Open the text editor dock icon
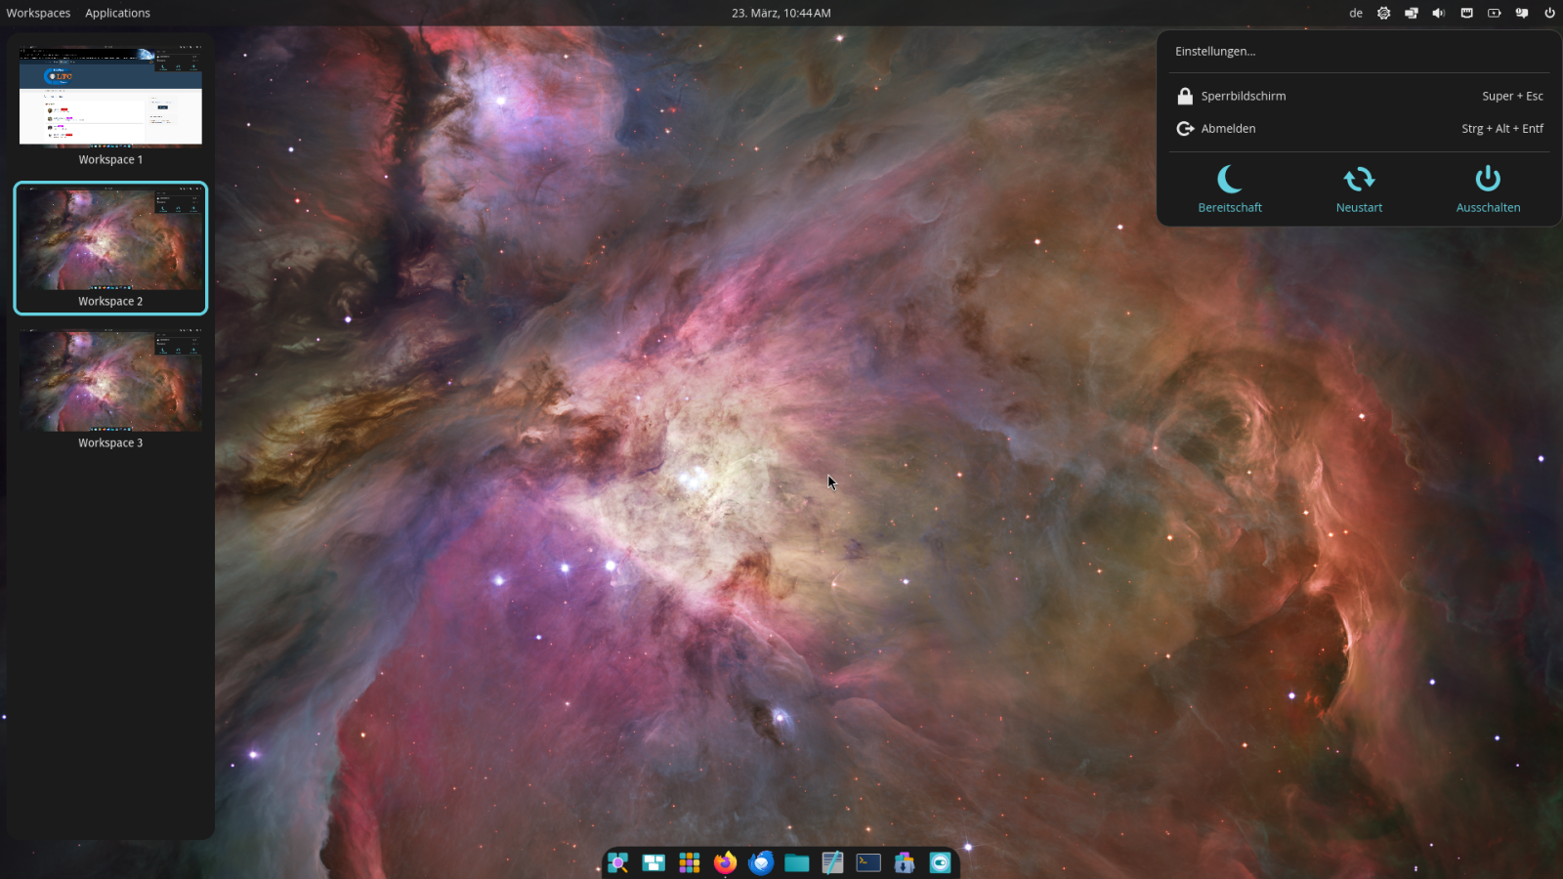Viewport: 1563px width, 879px height. (x=832, y=862)
